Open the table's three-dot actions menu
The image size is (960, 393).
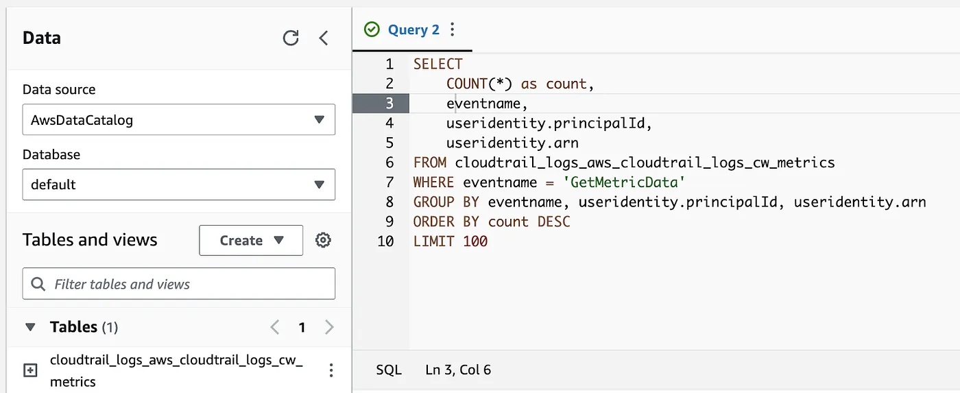331,370
